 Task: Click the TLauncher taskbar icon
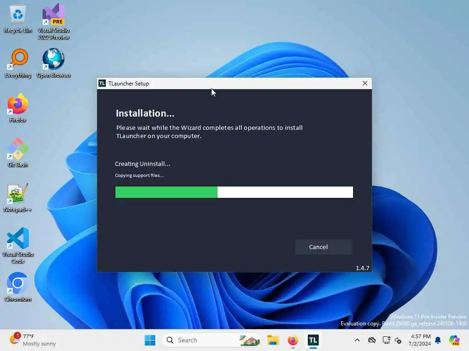[313, 340]
